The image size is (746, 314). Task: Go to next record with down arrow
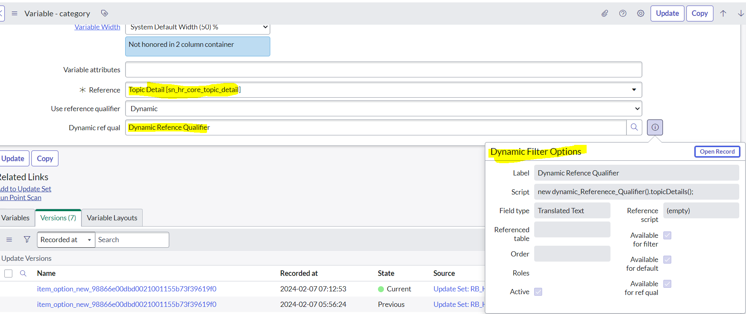pos(741,13)
